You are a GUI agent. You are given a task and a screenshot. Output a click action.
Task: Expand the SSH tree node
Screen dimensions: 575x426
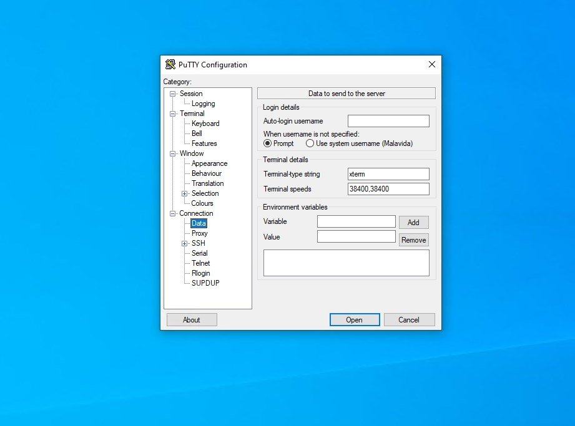point(184,244)
